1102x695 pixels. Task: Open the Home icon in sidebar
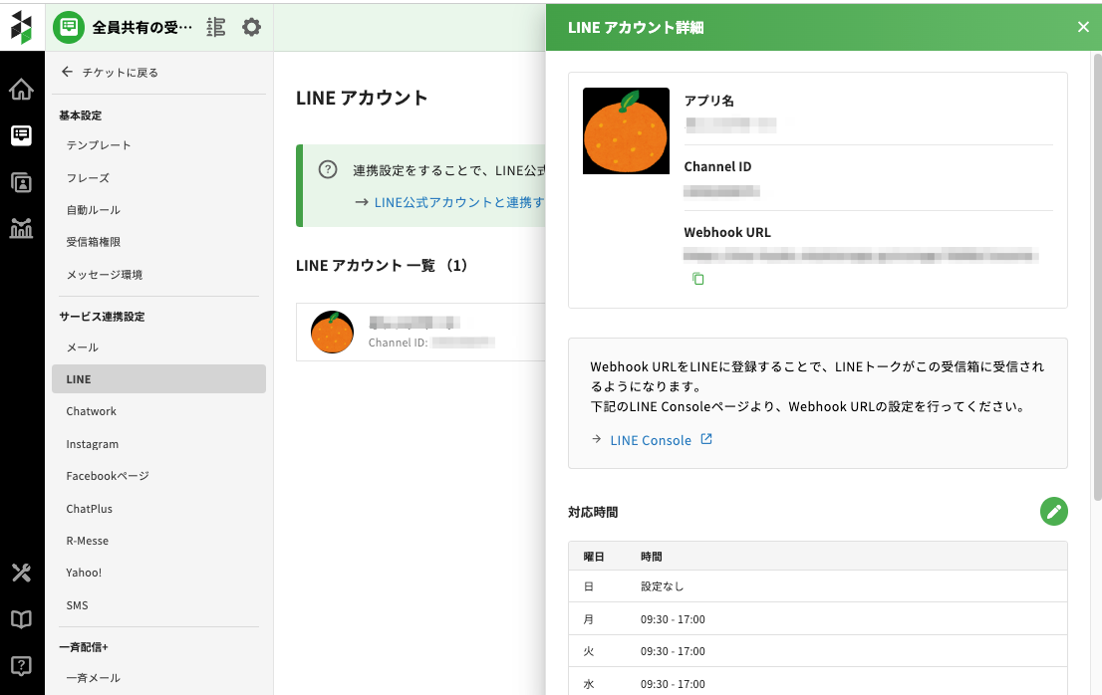(x=21, y=90)
